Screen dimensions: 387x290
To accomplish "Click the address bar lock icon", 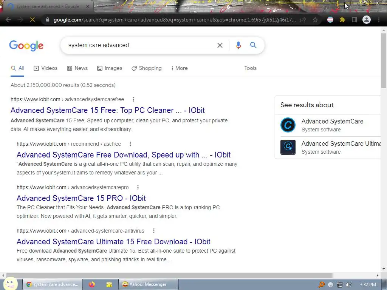I will point(48,20).
